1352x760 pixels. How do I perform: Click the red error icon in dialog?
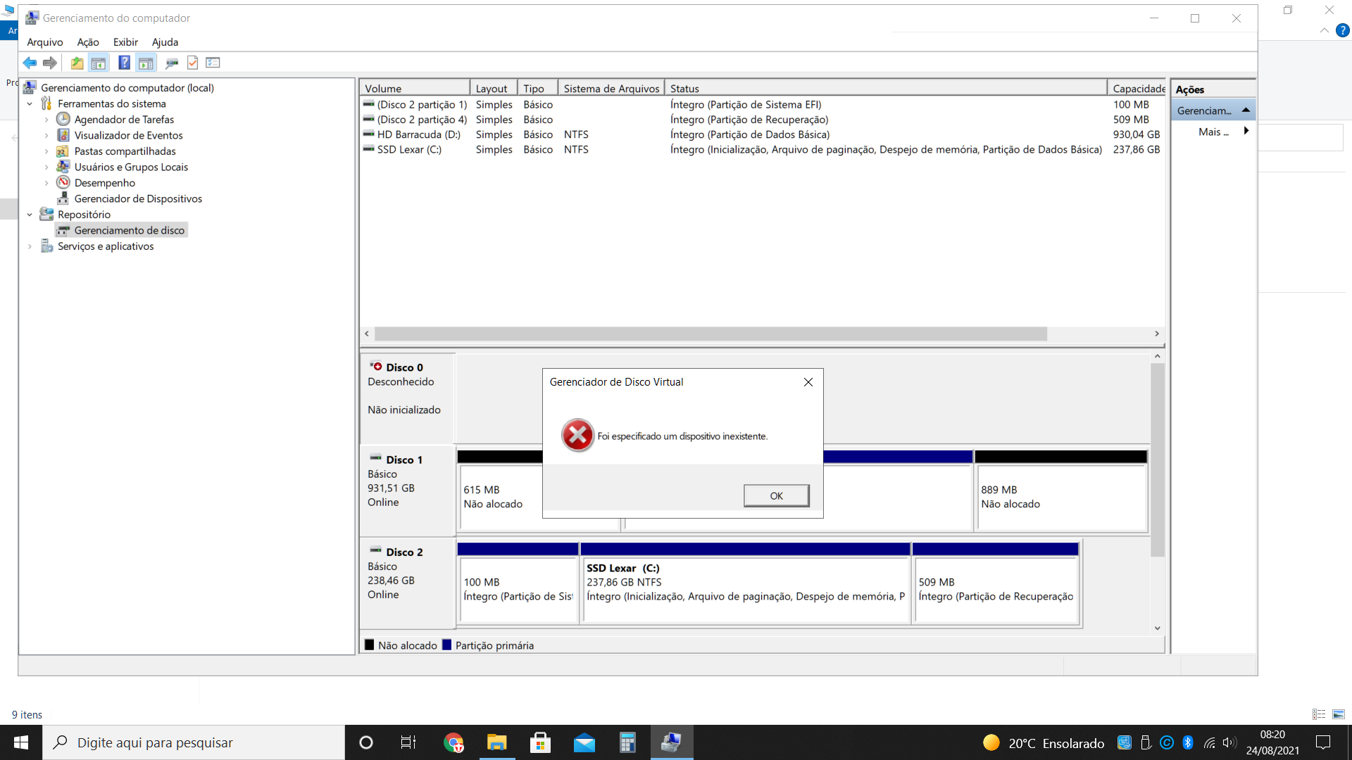click(577, 436)
